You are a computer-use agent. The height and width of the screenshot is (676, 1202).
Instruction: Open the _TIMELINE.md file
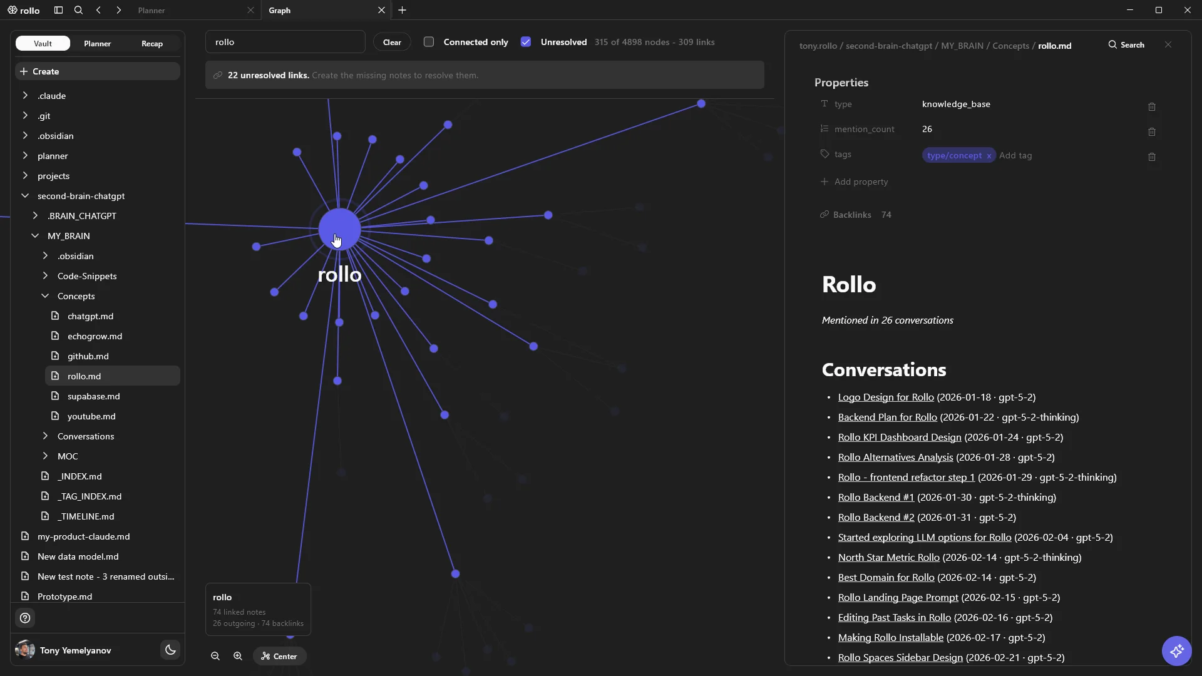point(108,516)
